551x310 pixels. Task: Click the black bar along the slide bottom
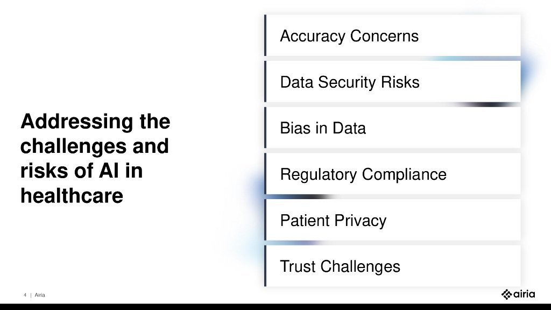[275, 307]
